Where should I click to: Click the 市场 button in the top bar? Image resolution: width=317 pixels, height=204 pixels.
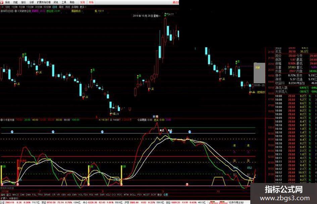(91, 2)
